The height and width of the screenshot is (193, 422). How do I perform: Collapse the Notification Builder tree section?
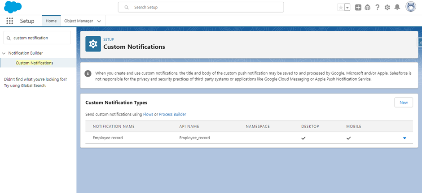4,53
